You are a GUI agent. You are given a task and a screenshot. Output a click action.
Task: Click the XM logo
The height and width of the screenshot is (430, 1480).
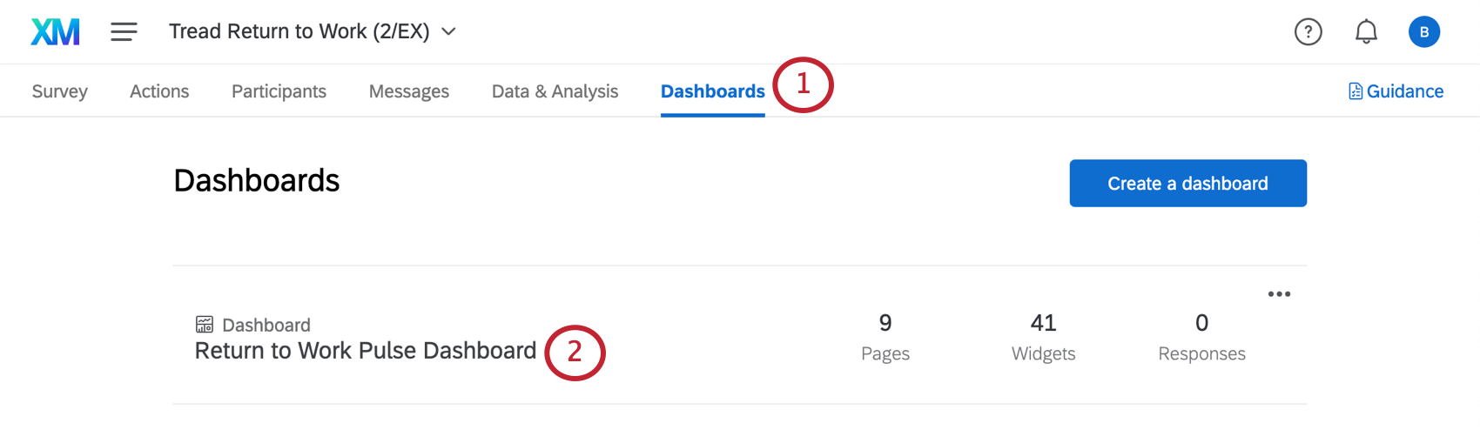(55, 32)
